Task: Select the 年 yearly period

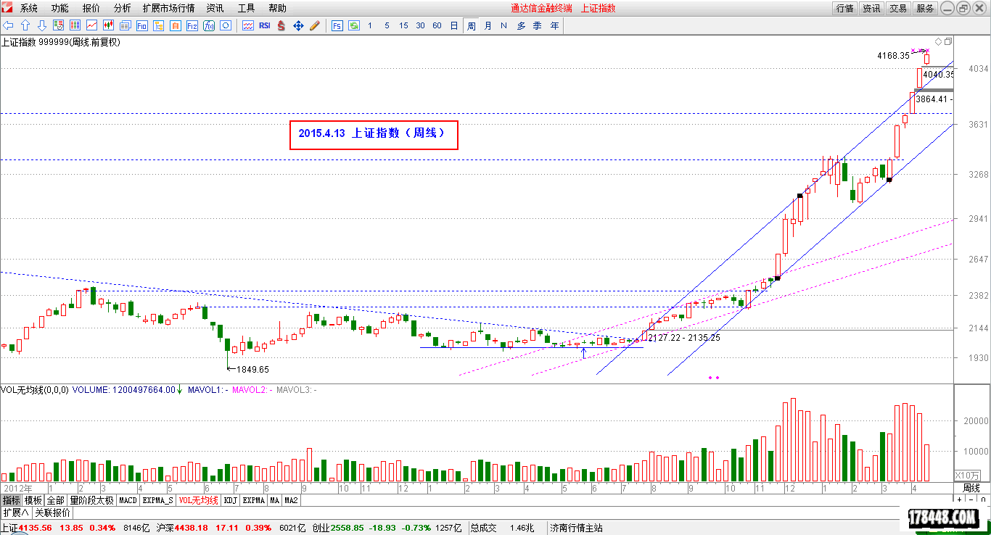Action: [x=554, y=25]
